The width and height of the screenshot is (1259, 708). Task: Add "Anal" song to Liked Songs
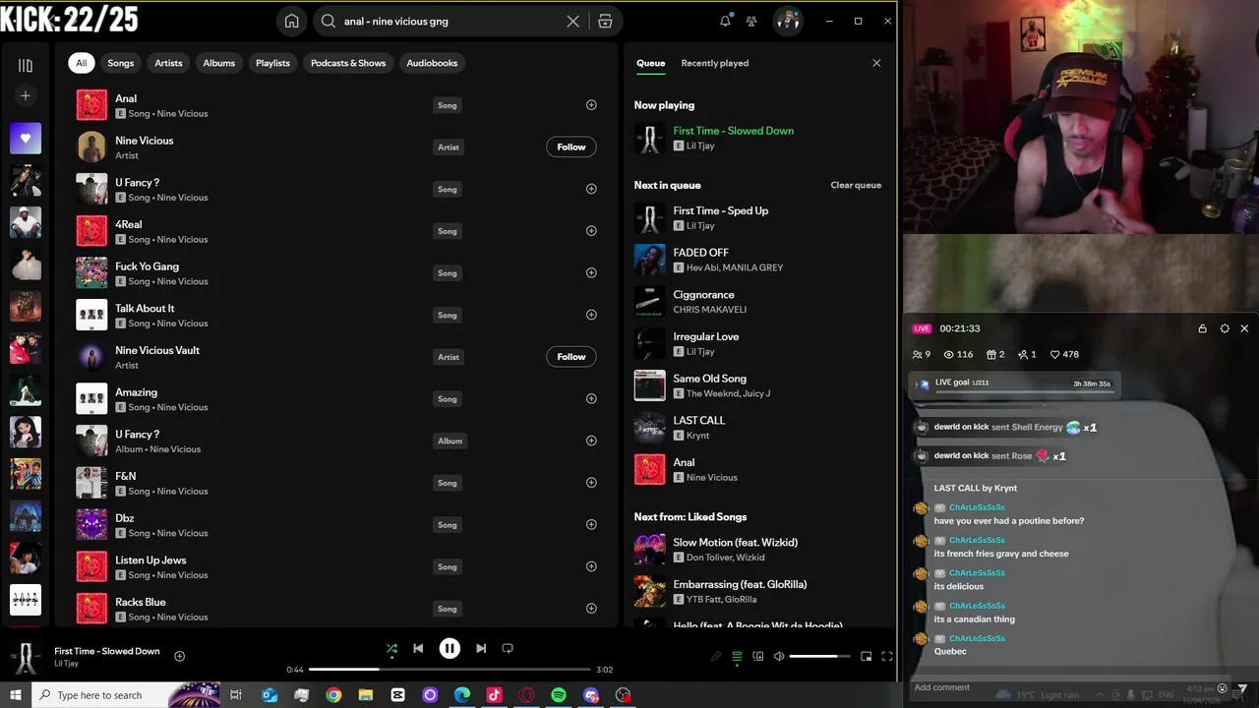[x=591, y=105]
